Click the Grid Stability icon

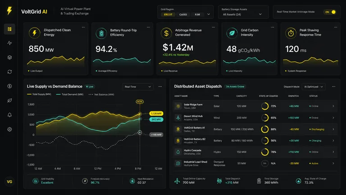[36, 181]
